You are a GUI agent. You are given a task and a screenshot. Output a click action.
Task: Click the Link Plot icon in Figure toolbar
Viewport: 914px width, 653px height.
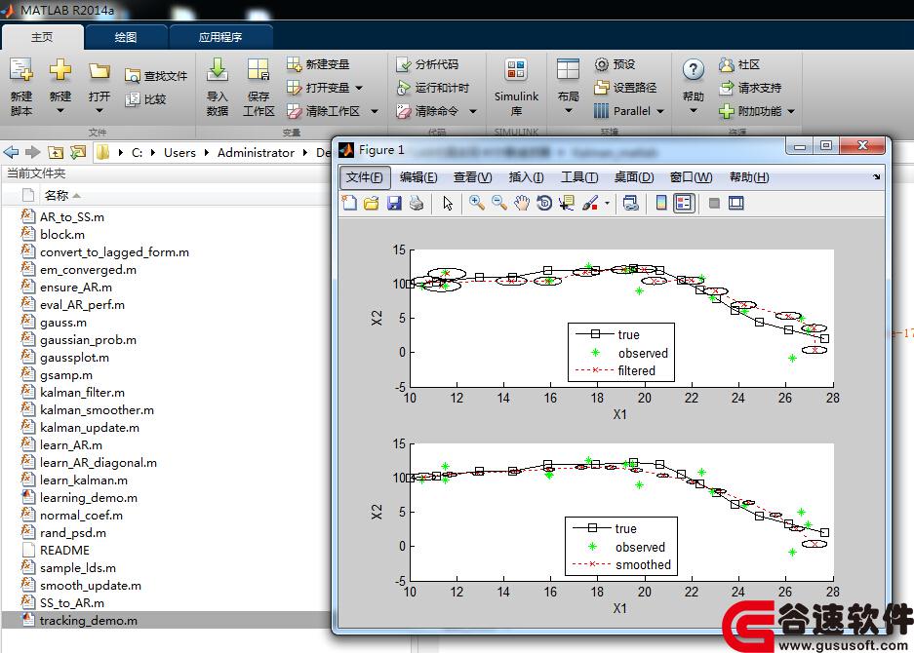pyautogui.click(x=630, y=203)
